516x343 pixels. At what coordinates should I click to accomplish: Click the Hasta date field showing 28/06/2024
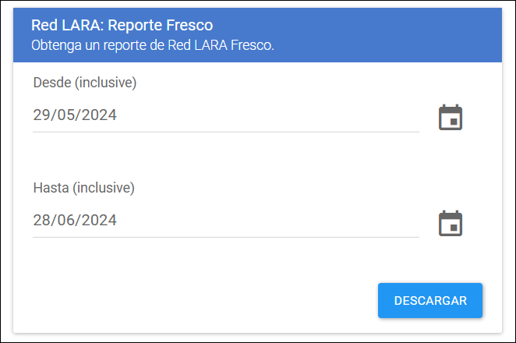tap(226, 220)
